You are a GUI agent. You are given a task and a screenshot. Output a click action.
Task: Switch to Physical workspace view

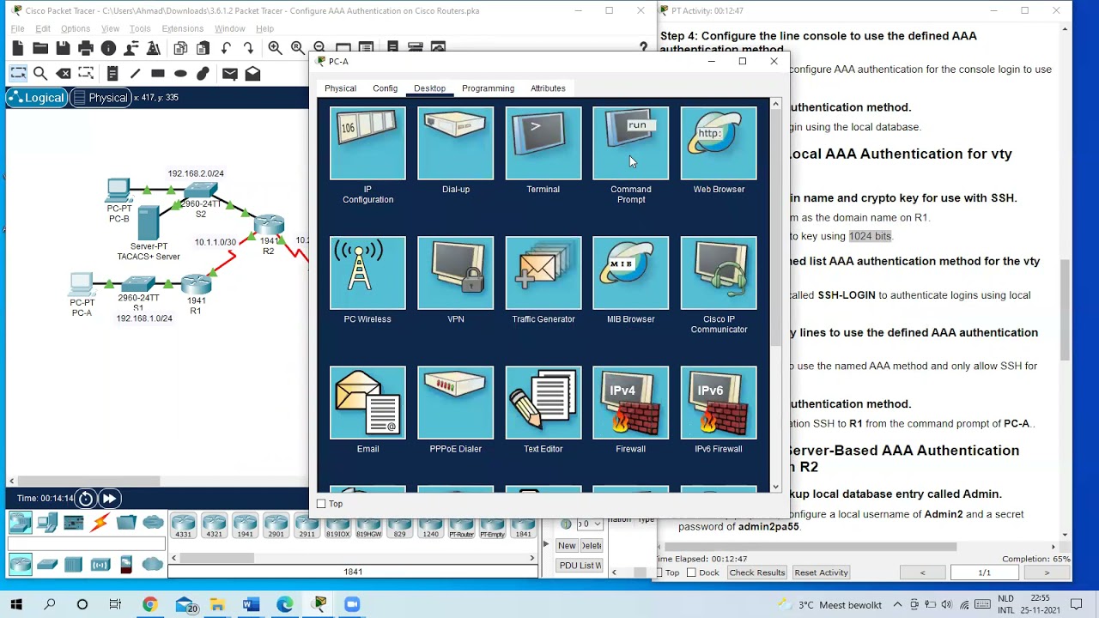(100, 98)
